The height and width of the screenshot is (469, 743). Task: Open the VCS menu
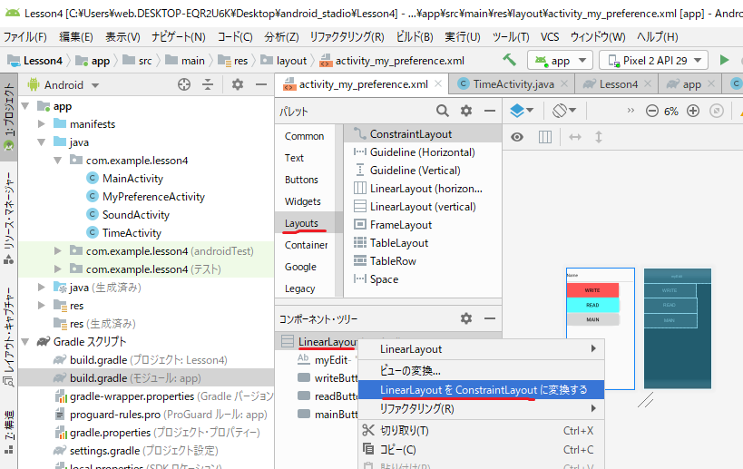tap(550, 37)
